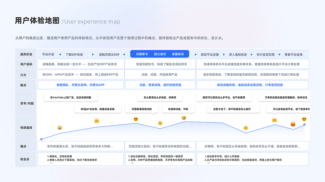Click the grinning face emoji at the curve start

60,128
